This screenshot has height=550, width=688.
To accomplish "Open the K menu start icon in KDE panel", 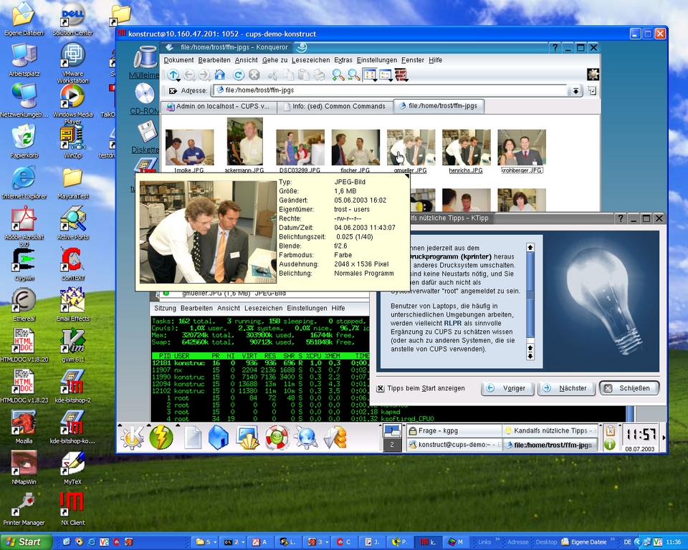I will pyautogui.click(x=132, y=436).
